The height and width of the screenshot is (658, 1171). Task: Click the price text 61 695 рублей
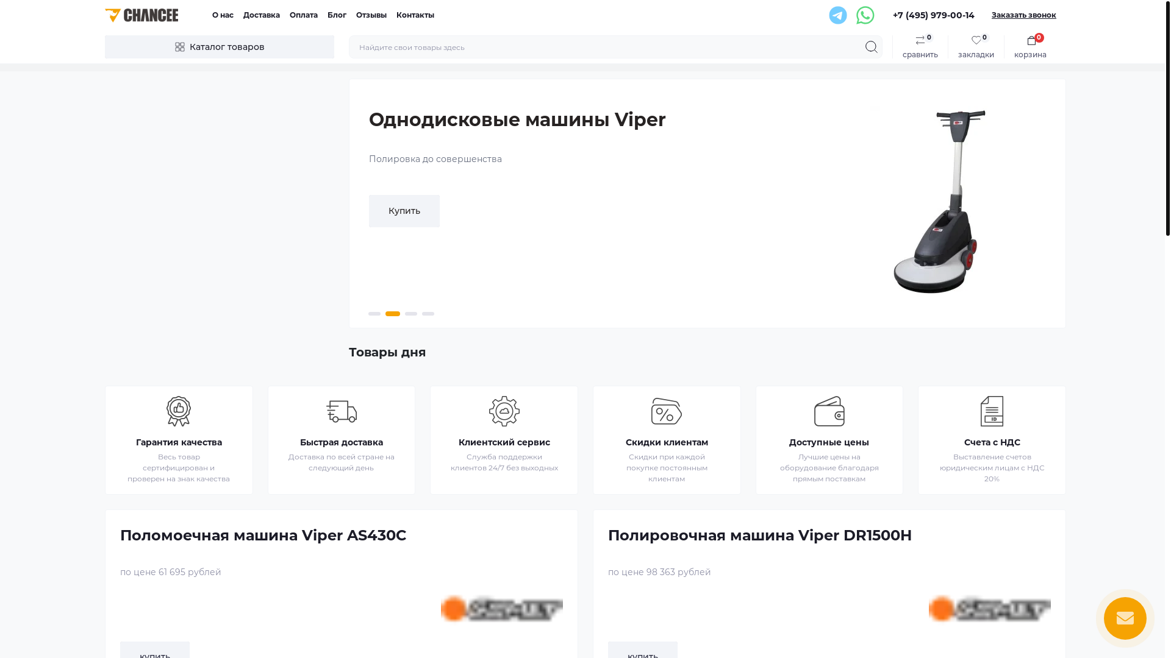(190, 572)
